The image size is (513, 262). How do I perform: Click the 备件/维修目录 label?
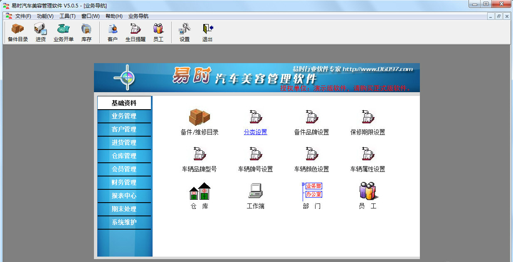(x=200, y=132)
